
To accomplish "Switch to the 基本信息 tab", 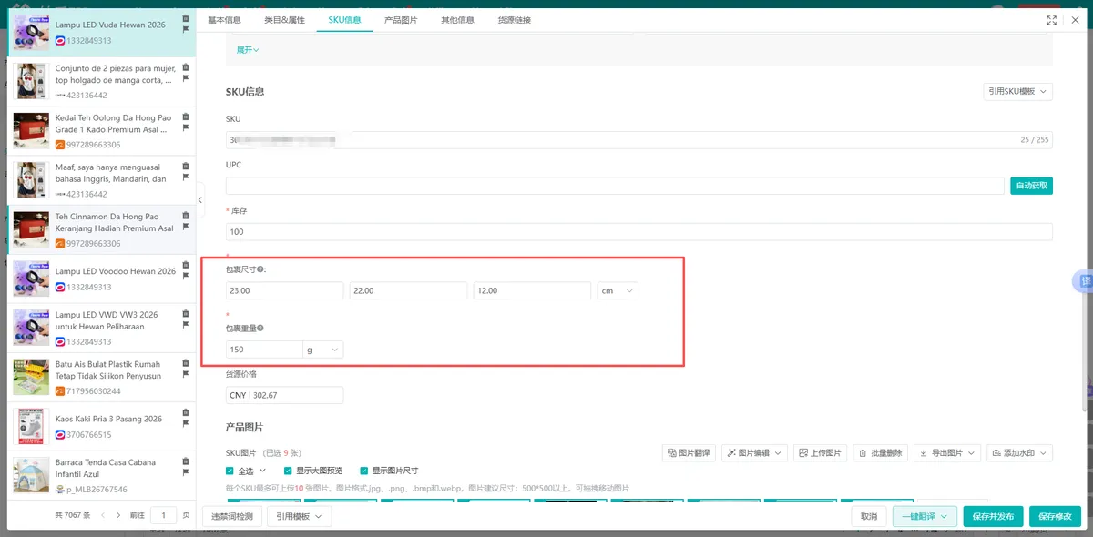I will 224,20.
